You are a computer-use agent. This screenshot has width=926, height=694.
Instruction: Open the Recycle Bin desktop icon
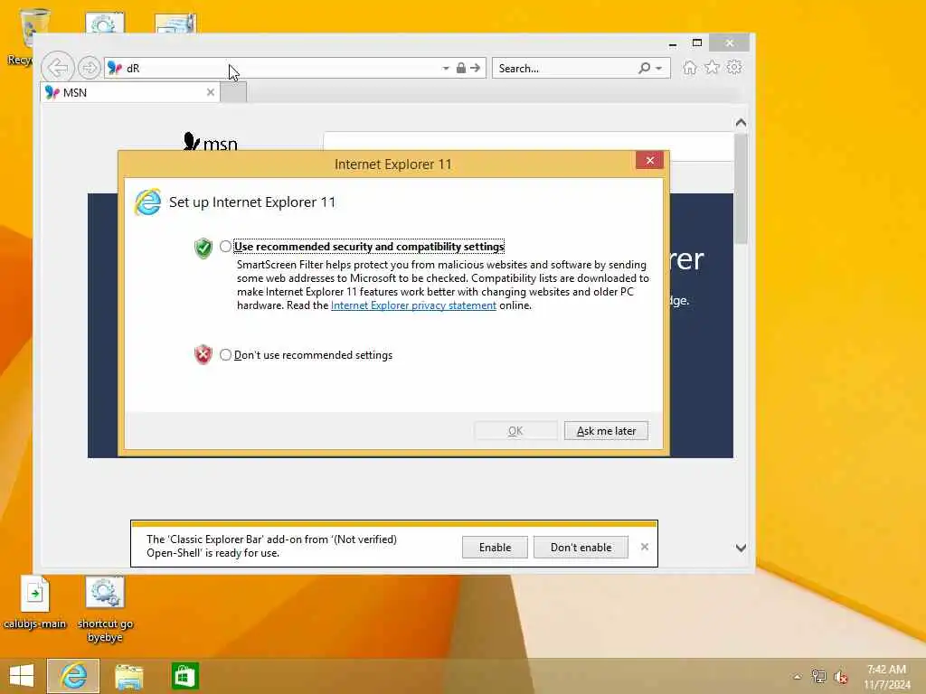click(28, 36)
